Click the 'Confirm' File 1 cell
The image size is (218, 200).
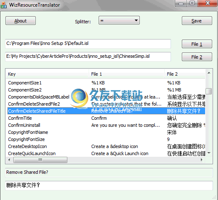pos(99,118)
